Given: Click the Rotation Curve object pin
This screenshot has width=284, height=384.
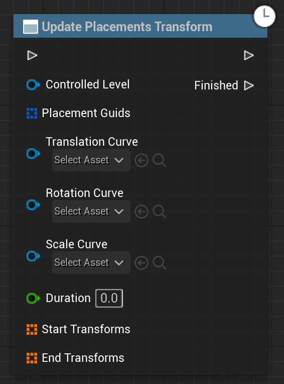Looking at the screenshot, I should click(33, 205).
